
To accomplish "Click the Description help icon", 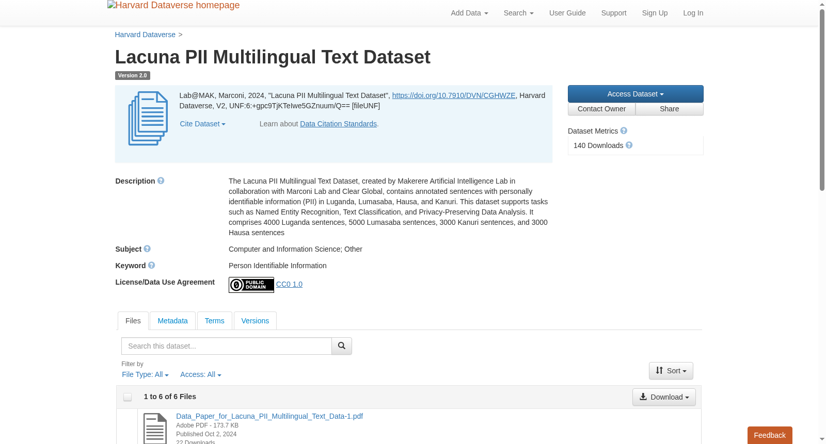I will pos(161,181).
